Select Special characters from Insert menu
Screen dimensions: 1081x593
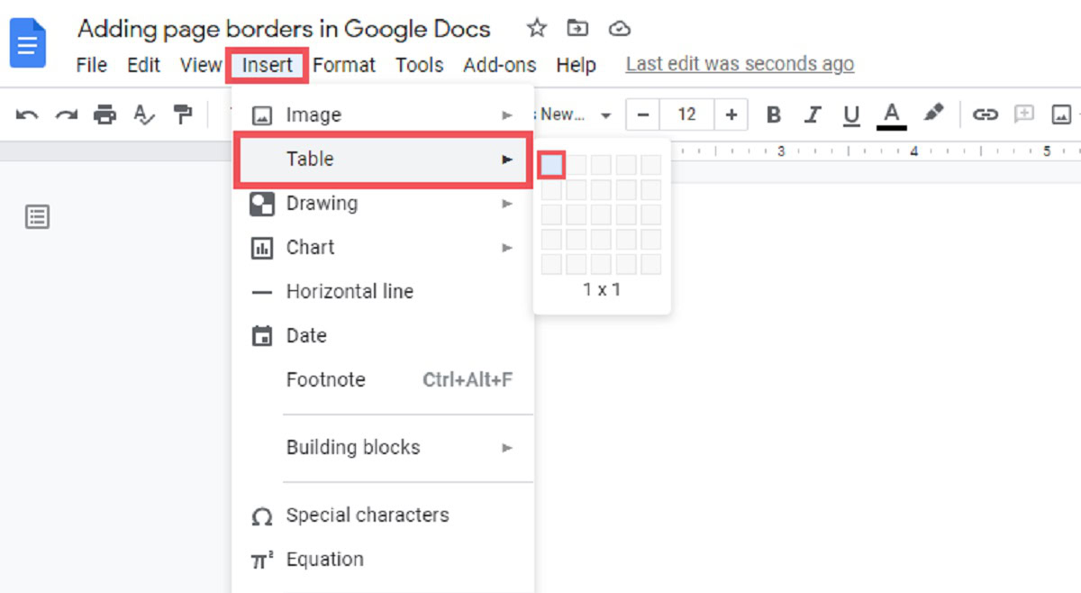(x=368, y=515)
